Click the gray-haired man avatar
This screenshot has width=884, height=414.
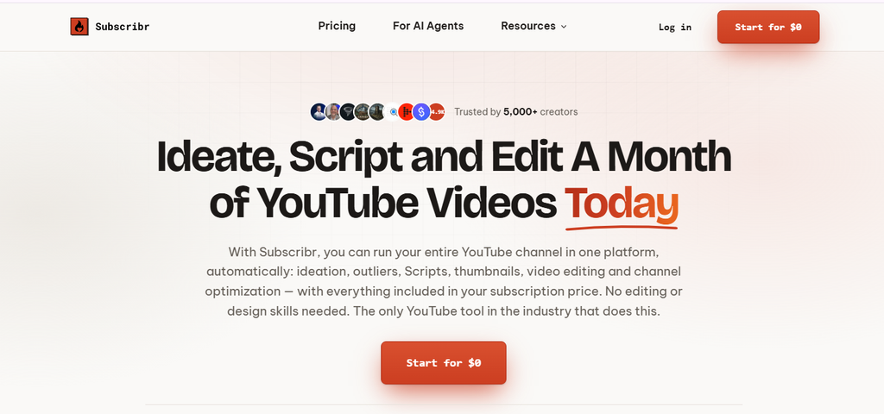click(x=333, y=111)
